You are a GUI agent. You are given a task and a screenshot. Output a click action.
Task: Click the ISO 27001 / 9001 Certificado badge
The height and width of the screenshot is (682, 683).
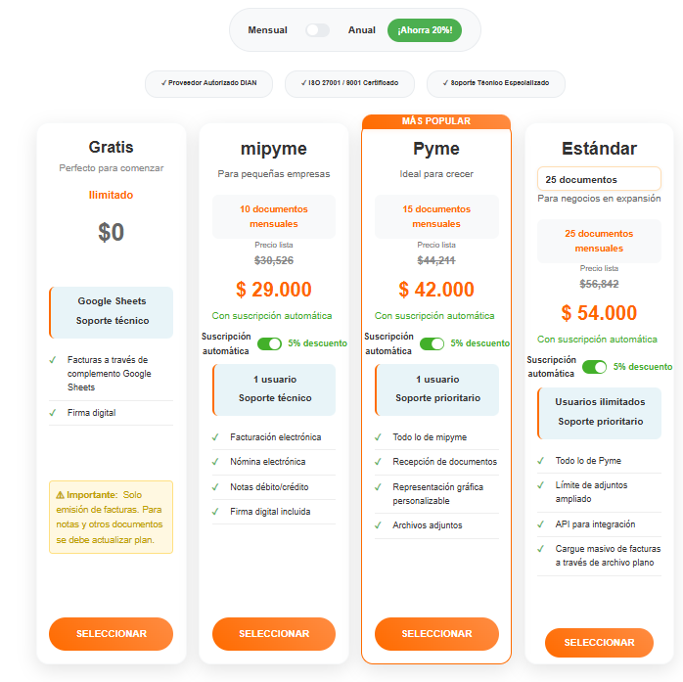[349, 83]
